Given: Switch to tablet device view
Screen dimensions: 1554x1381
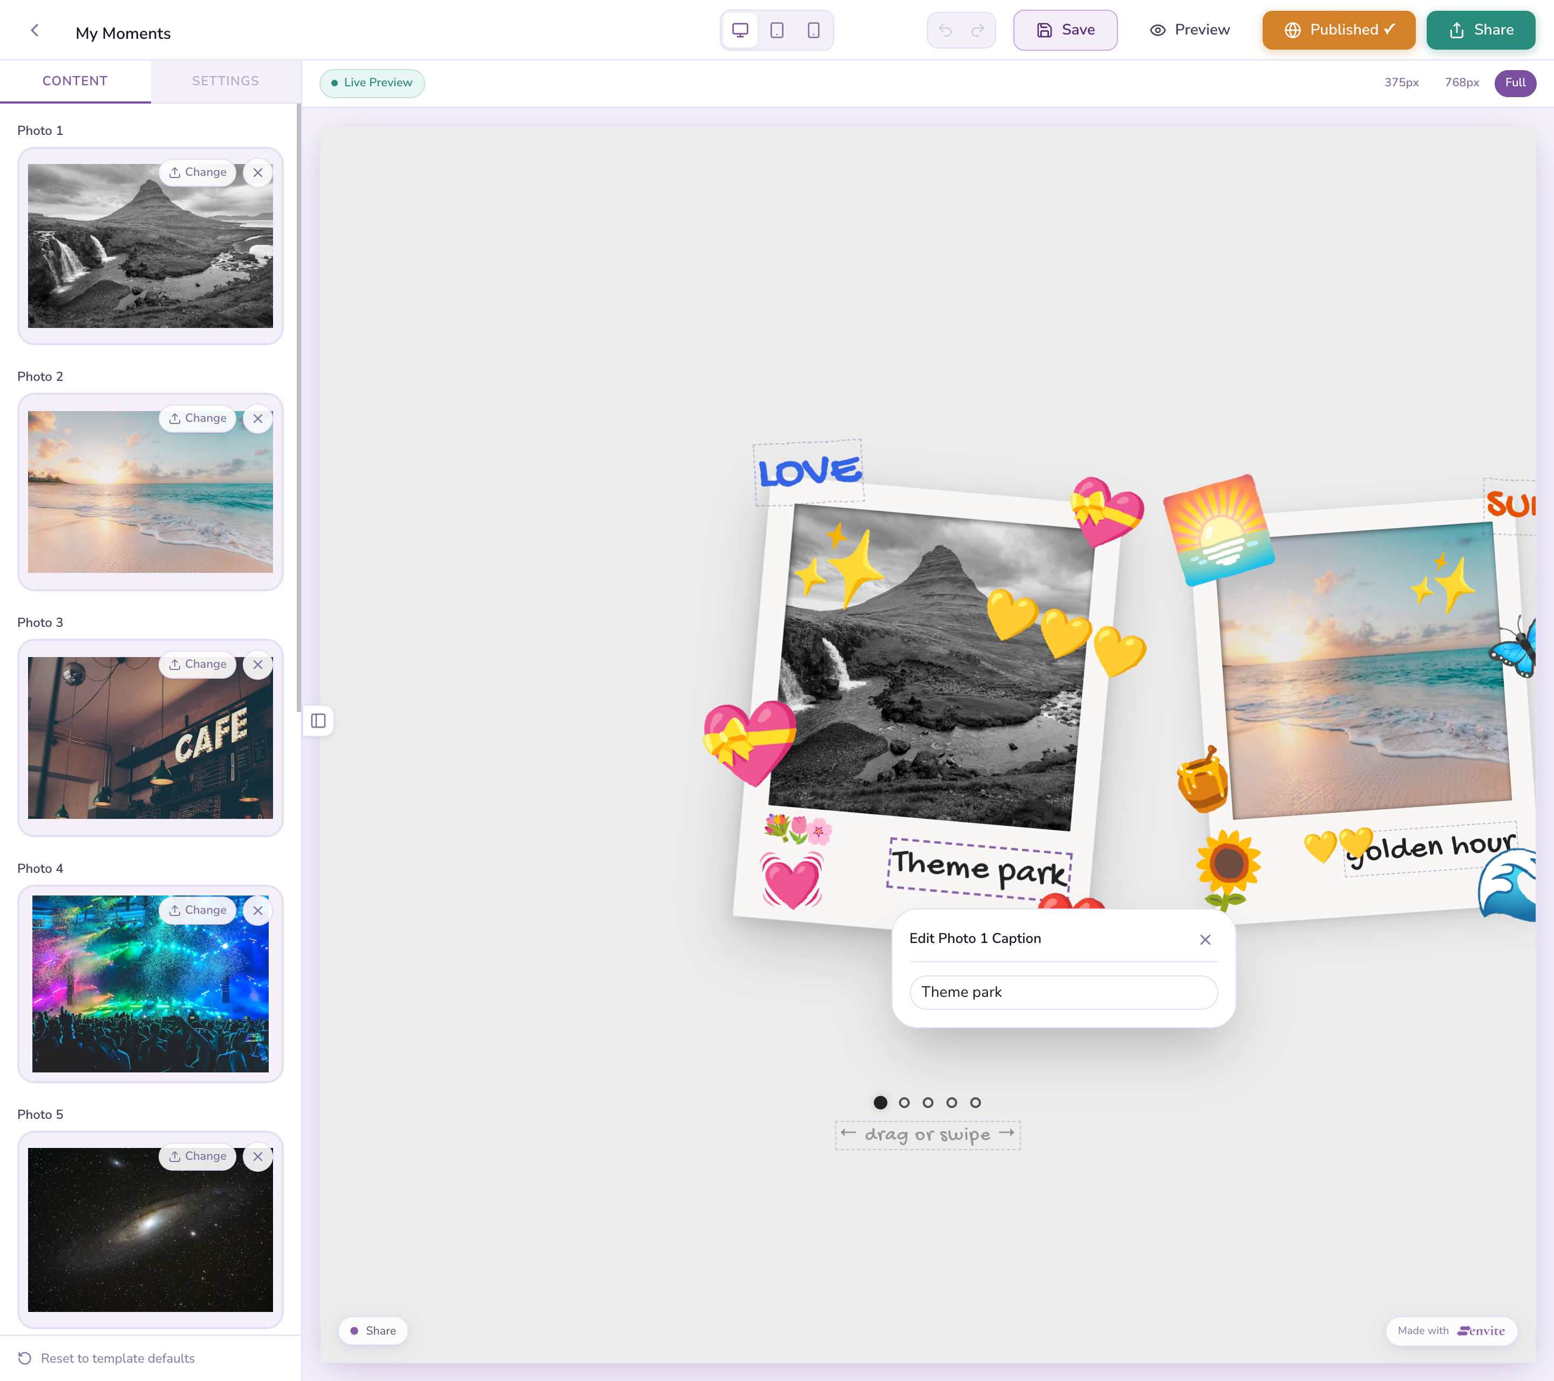Looking at the screenshot, I should [x=776, y=30].
